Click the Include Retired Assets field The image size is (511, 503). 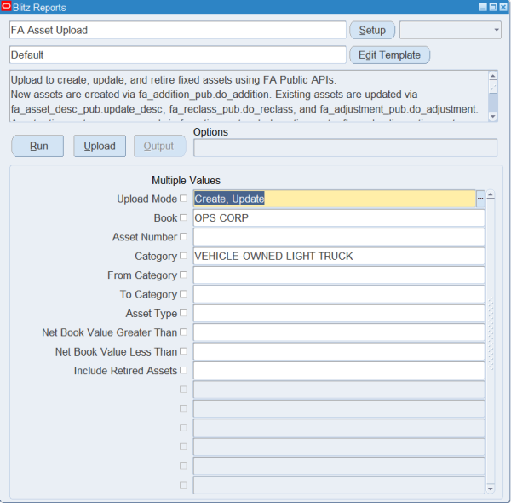339,371
